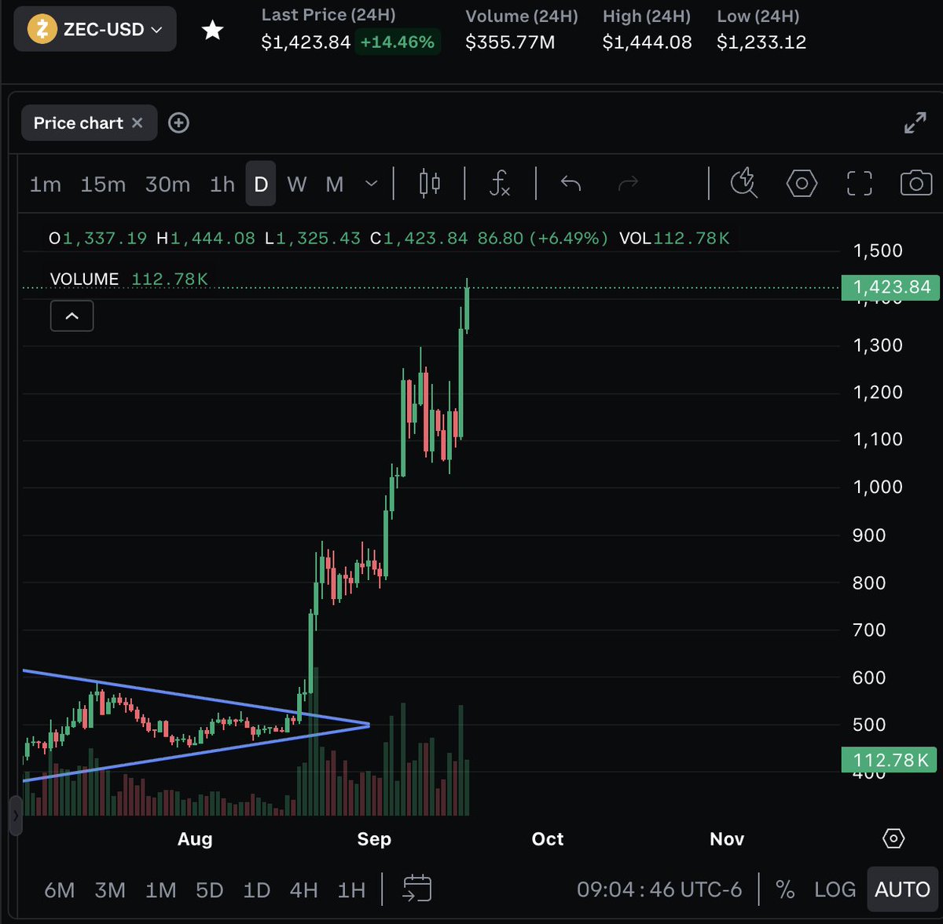Close the Price chart tab
943x924 pixels.
click(x=137, y=122)
